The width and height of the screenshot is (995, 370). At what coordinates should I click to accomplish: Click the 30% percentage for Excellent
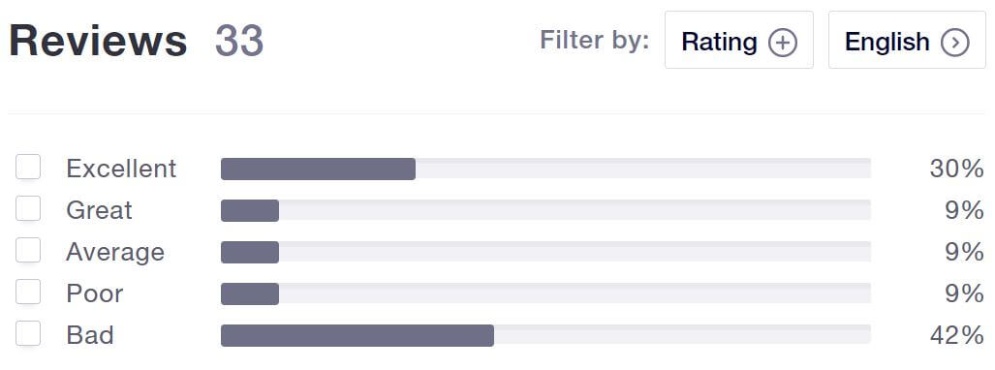[x=957, y=169]
